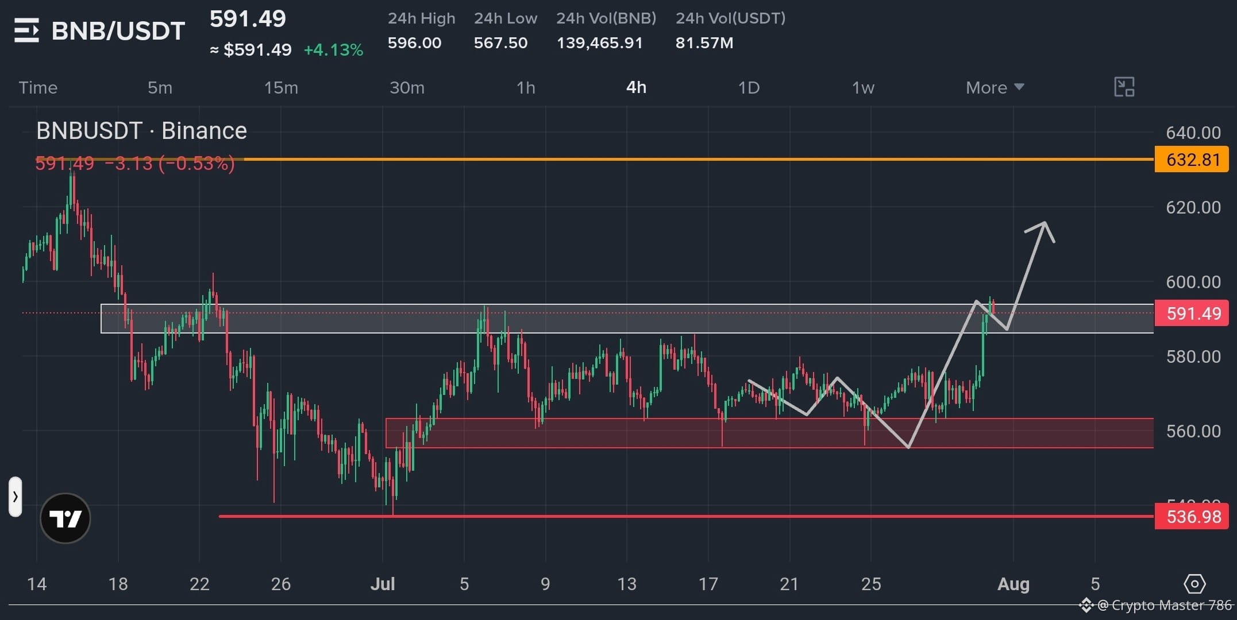Click the chart layout icon right of More

tap(1124, 87)
